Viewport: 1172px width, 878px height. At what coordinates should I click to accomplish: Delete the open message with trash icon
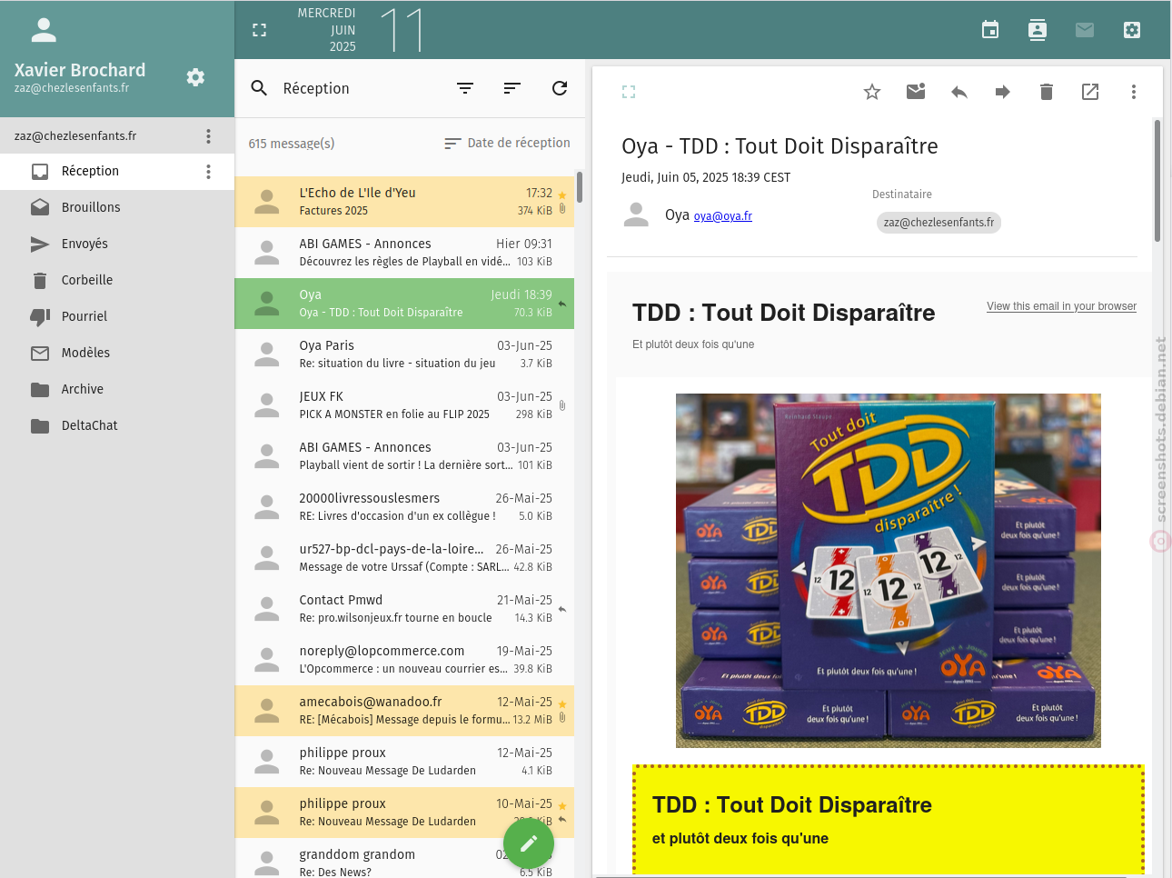[x=1047, y=92]
